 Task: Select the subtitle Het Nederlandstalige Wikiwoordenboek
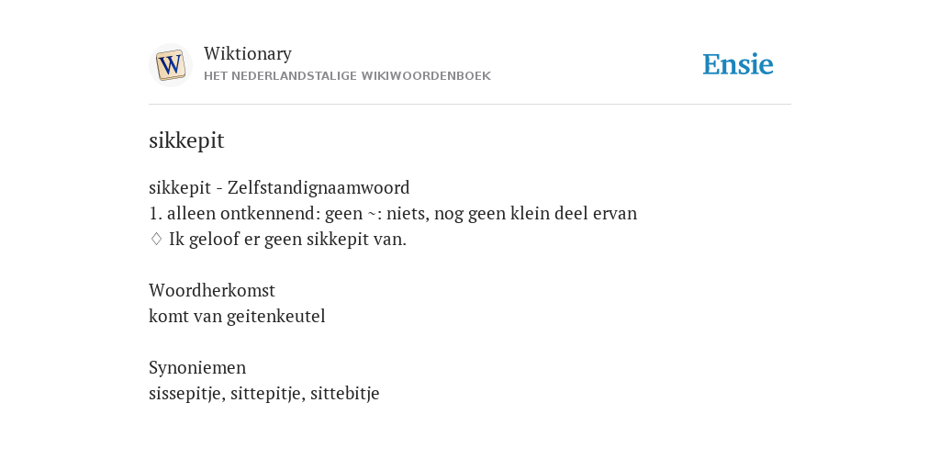coord(347,76)
